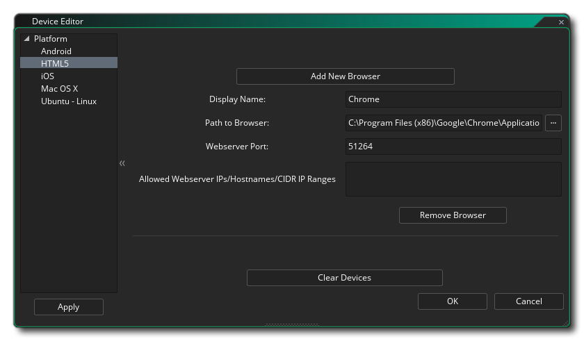Close the Device Editor window
The width and height of the screenshot is (584, 341).
562,22
